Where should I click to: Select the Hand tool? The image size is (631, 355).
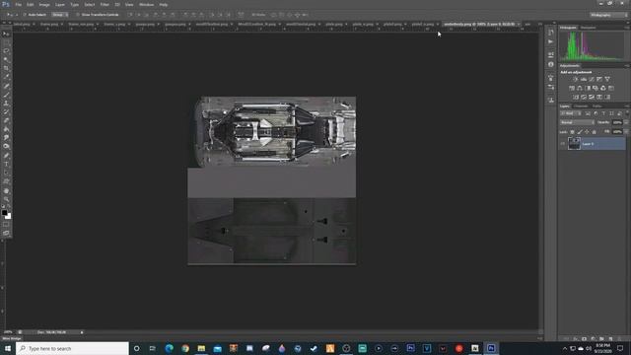pyautogui.click(x=6, y=190)
